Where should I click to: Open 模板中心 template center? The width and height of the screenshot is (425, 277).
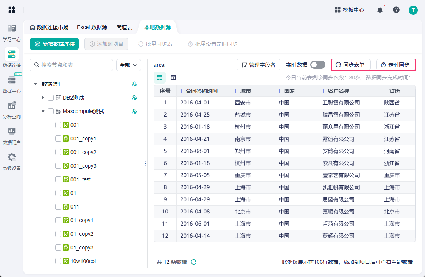[x=349, y=10]
